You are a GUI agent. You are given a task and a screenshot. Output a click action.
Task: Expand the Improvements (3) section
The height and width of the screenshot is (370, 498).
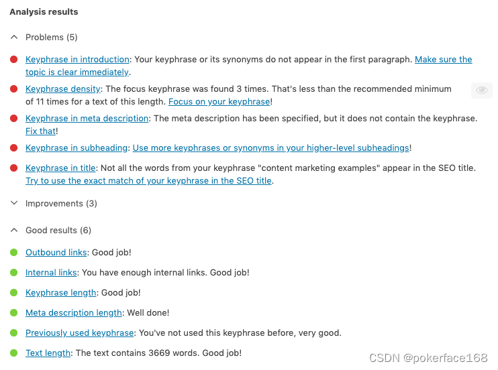click(x=54, y=203)
